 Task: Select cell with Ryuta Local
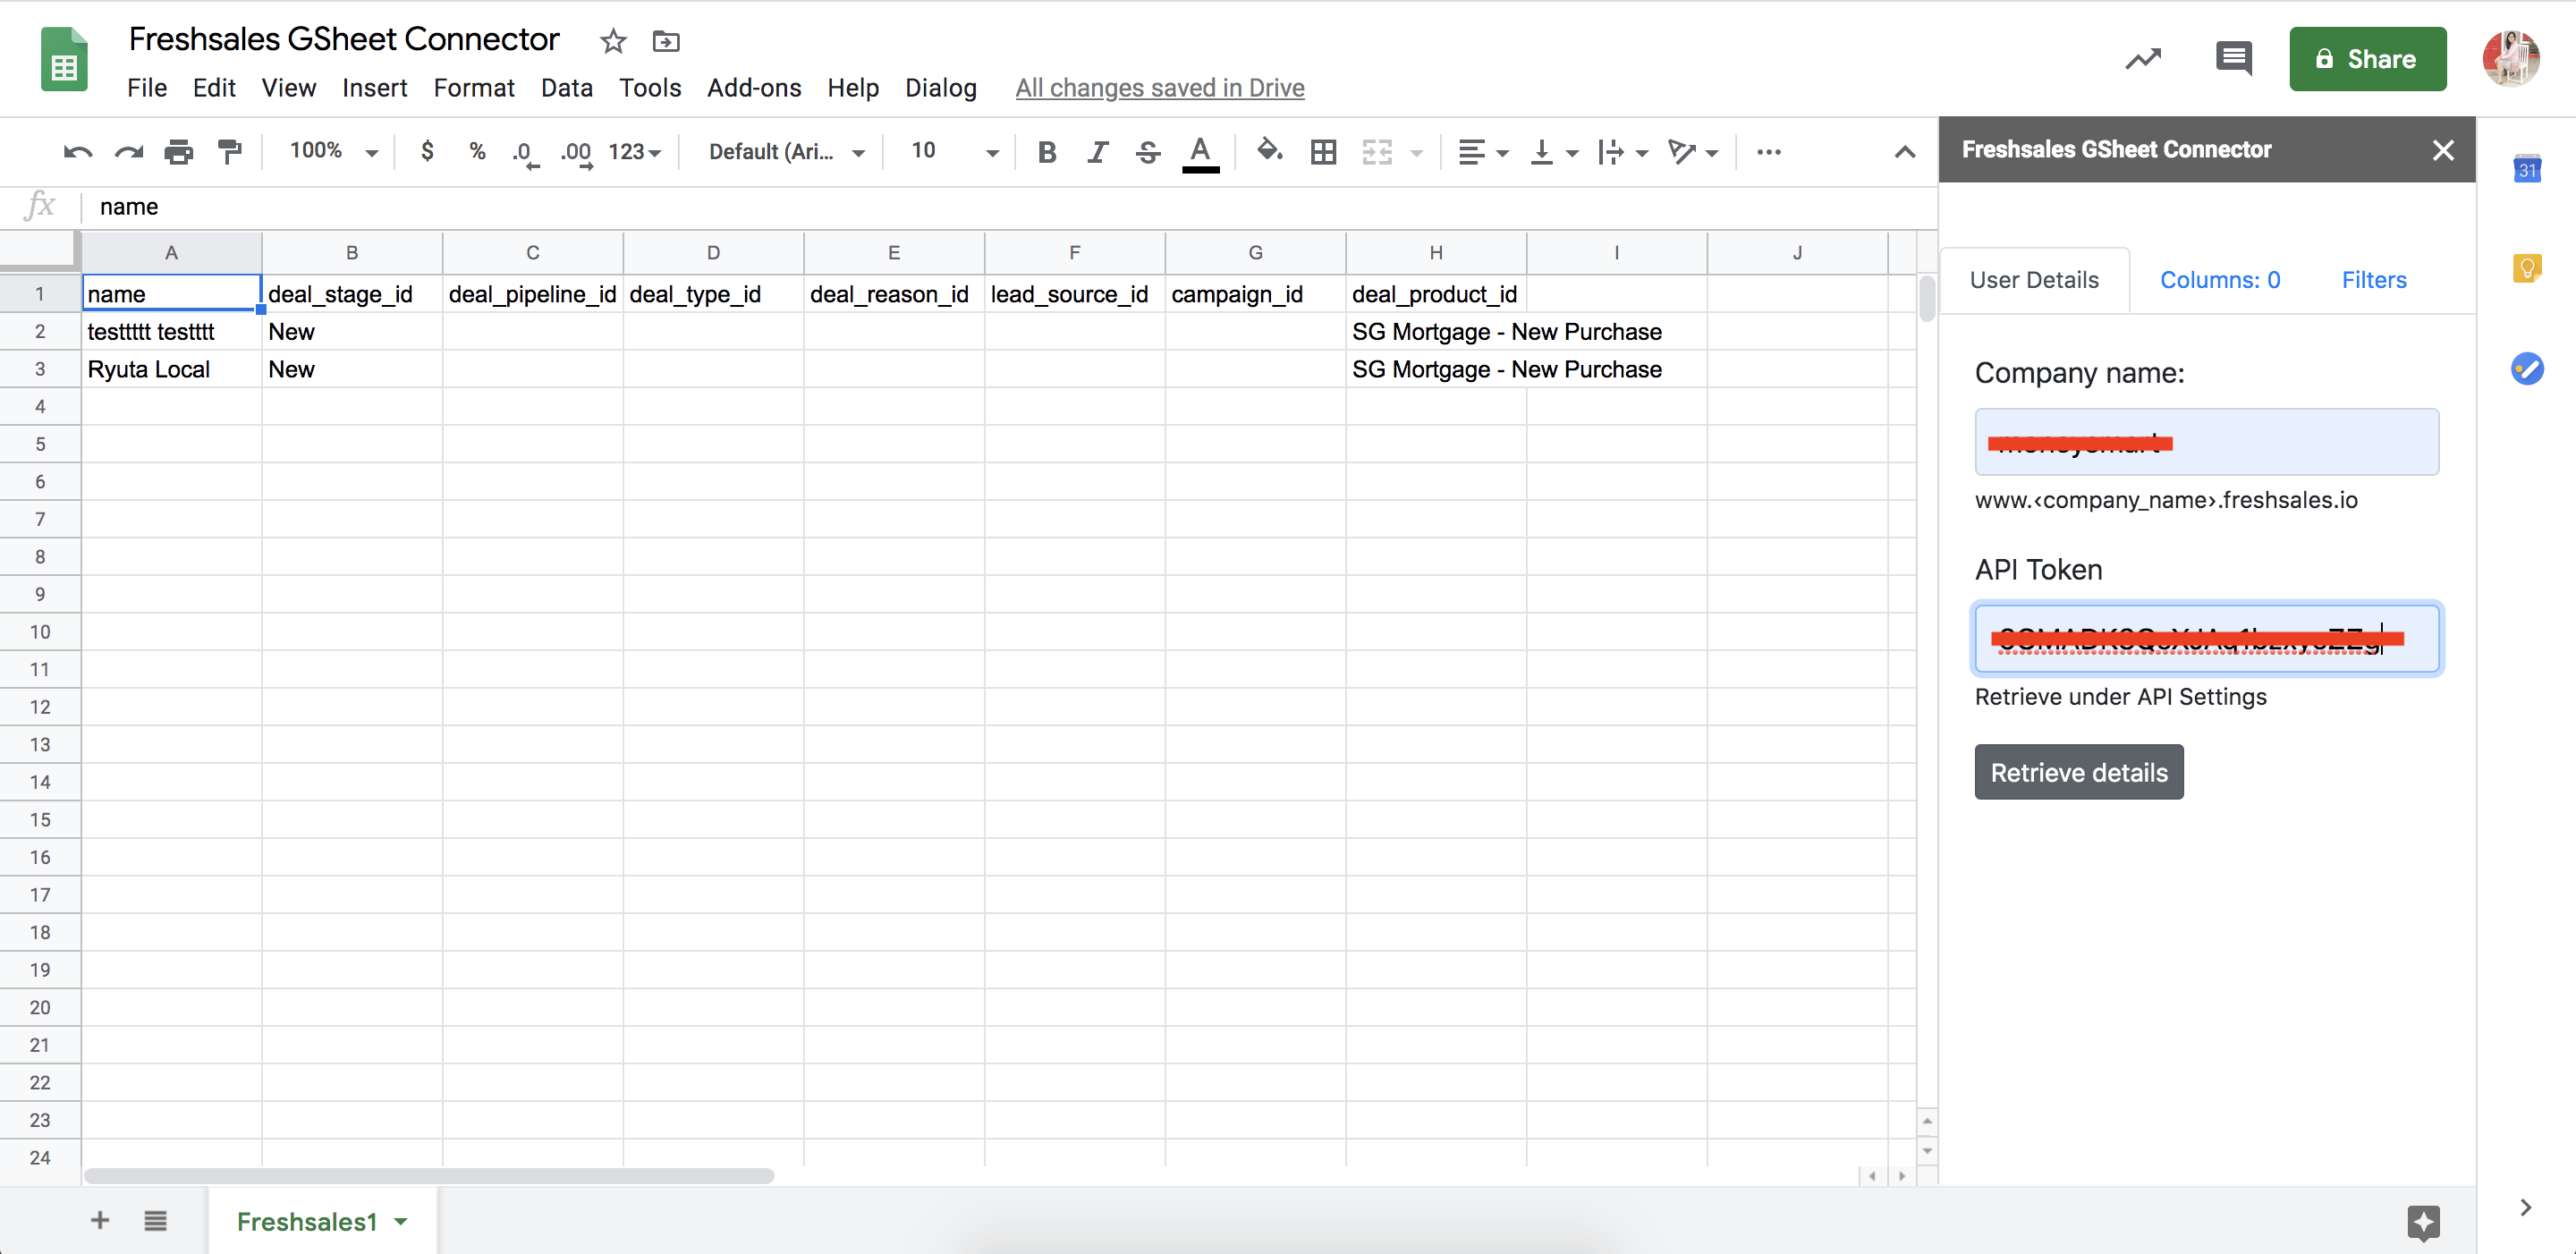pyautogui.click(x=171, y=369)
